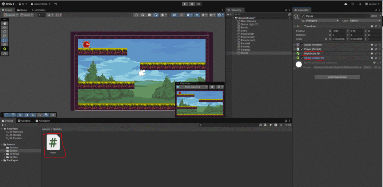Select the Hand (View) tool
383x187 pixels.
point(5,23)
